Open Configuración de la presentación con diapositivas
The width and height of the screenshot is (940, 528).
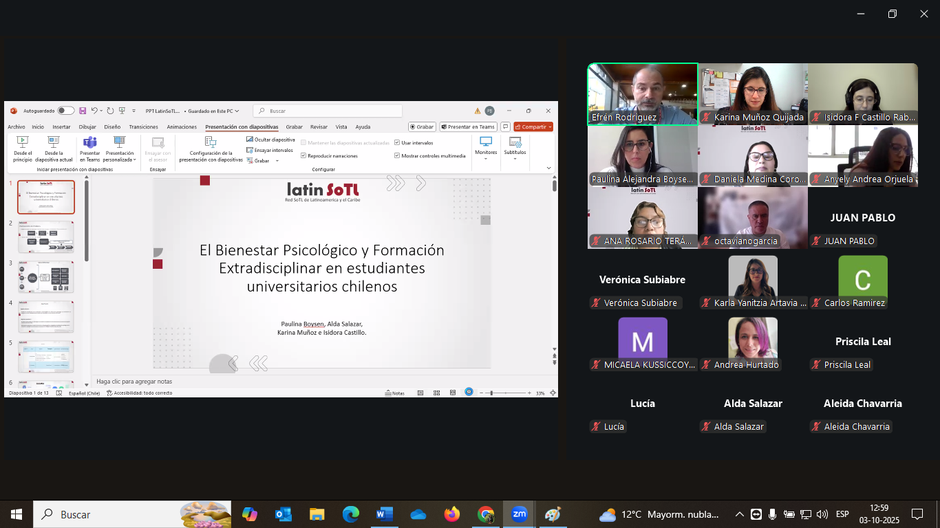tap(211, 147)
